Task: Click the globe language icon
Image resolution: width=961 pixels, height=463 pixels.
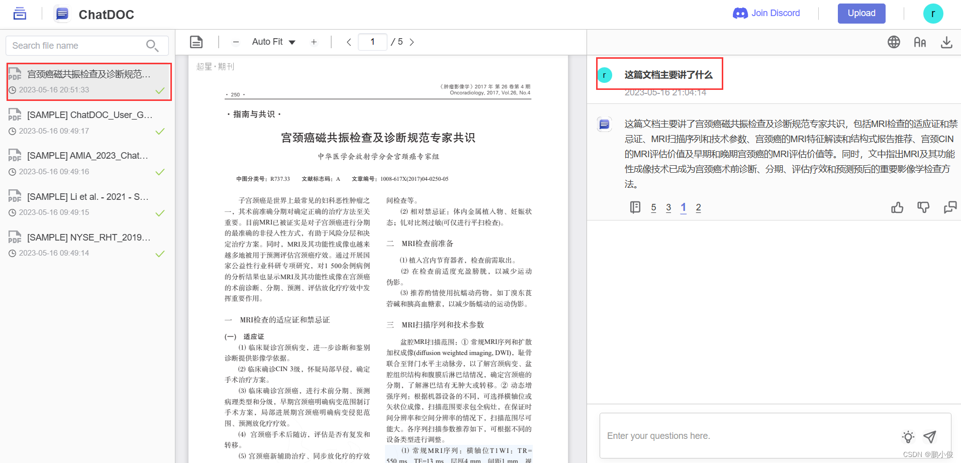Action: 894,42
